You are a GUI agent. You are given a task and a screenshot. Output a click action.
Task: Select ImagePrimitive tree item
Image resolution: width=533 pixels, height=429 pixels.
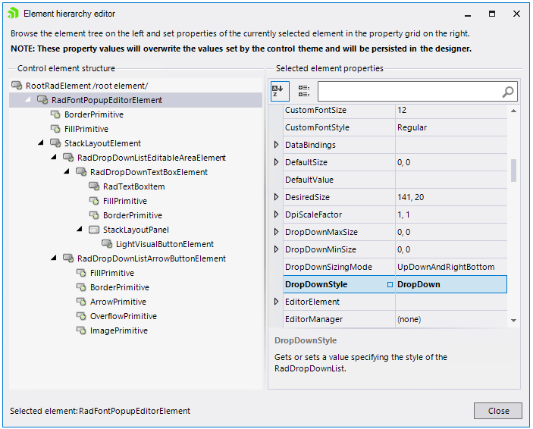pos(118,330)
